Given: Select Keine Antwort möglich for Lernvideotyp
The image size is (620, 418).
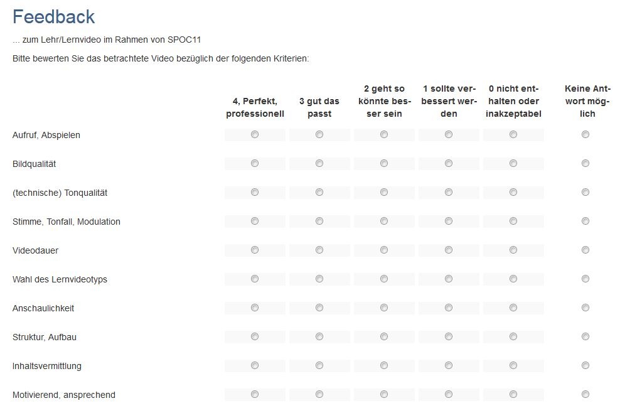Looking at the screenshot, I should point(585,279).
